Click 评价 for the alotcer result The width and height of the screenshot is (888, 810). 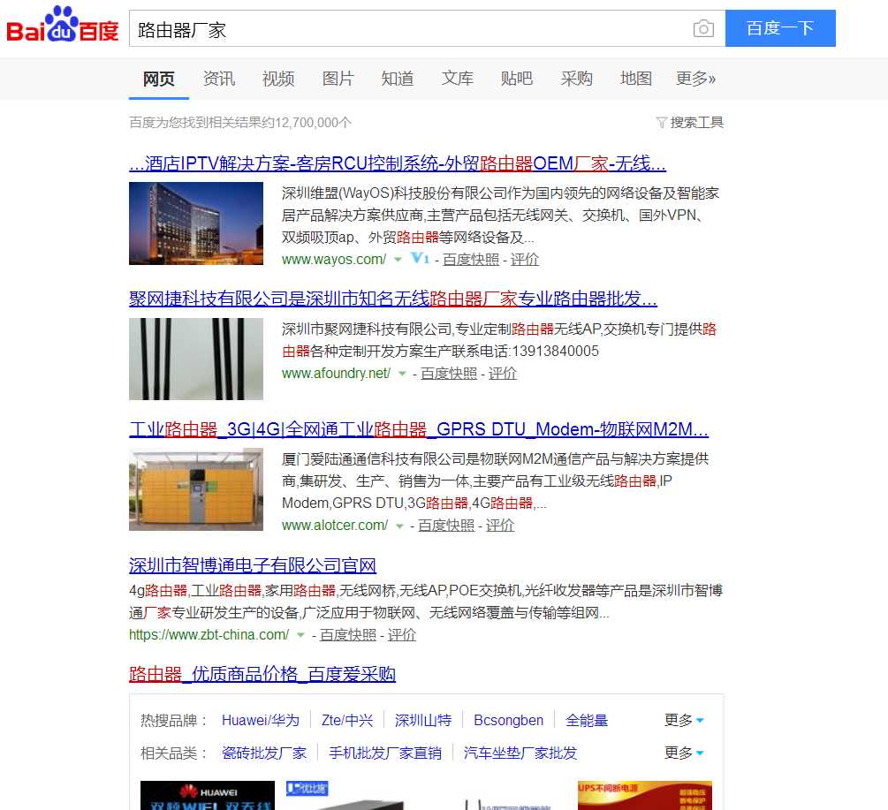[500, 526]
